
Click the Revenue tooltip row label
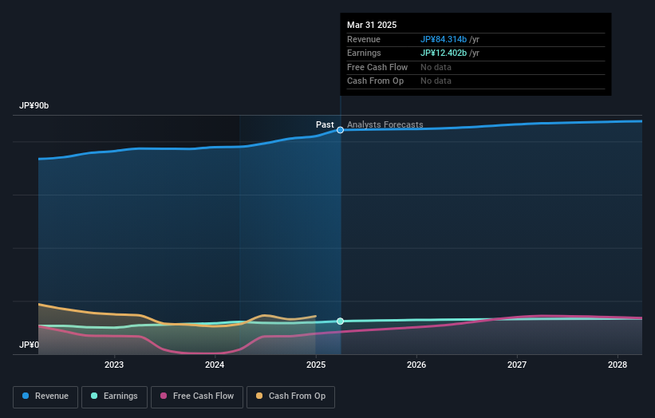point(364,39)
